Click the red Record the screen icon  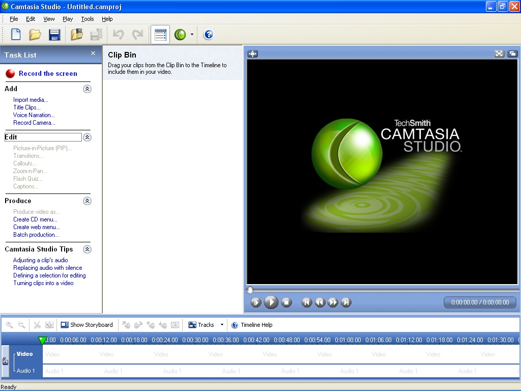pos(10,73)
